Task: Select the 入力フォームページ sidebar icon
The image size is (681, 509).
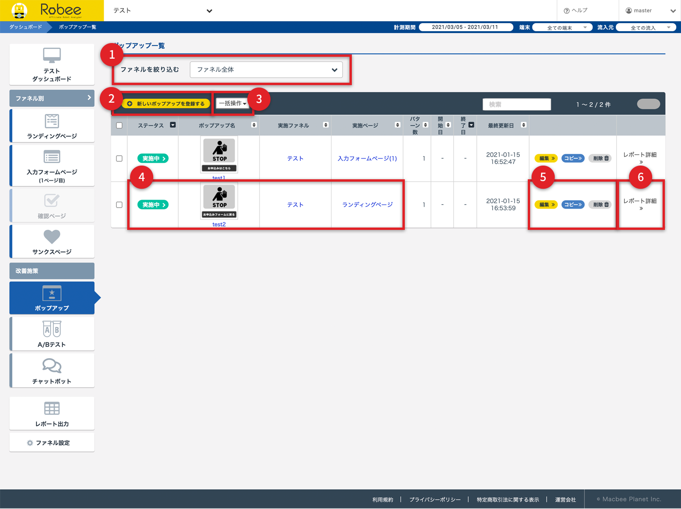Action: pos(52,157)
